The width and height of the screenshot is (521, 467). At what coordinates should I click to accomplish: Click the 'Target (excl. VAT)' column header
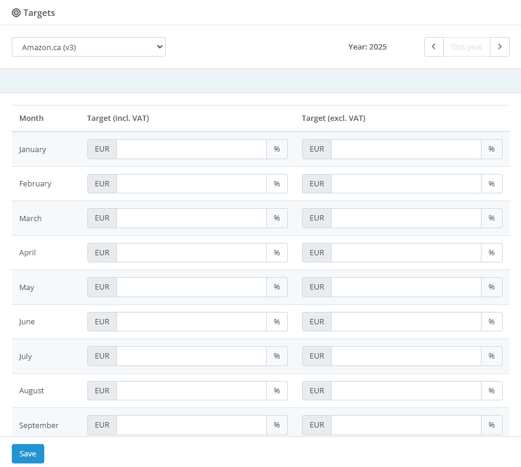point(333,118)
